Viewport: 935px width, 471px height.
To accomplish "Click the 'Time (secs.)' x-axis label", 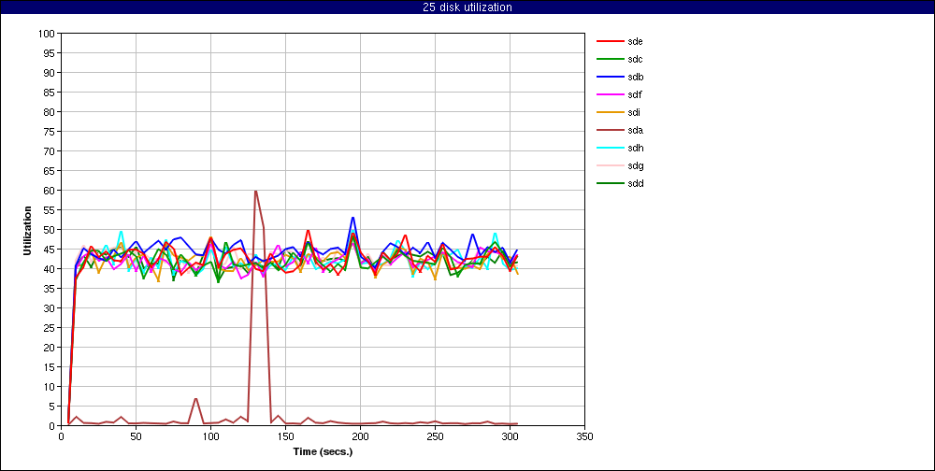I will tap(323, 451).
